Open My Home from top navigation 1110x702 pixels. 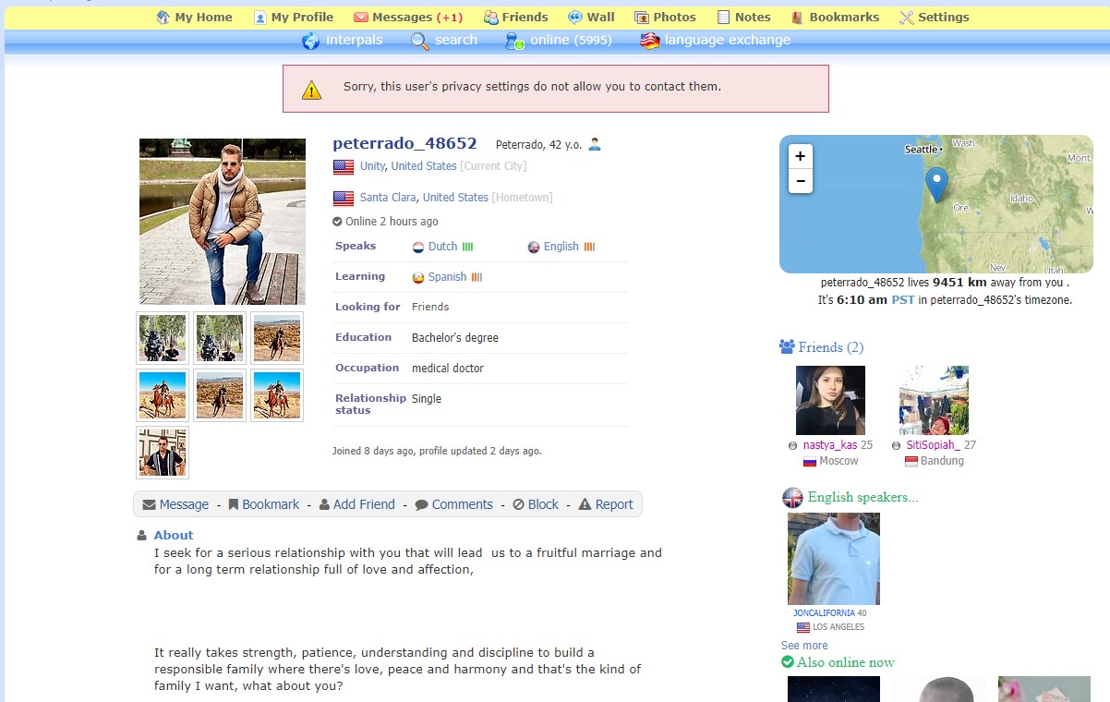tap(194, 17)
